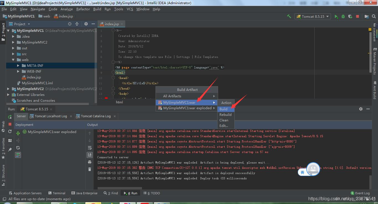
Task: Open the Refactor menu
Action: 83,9
